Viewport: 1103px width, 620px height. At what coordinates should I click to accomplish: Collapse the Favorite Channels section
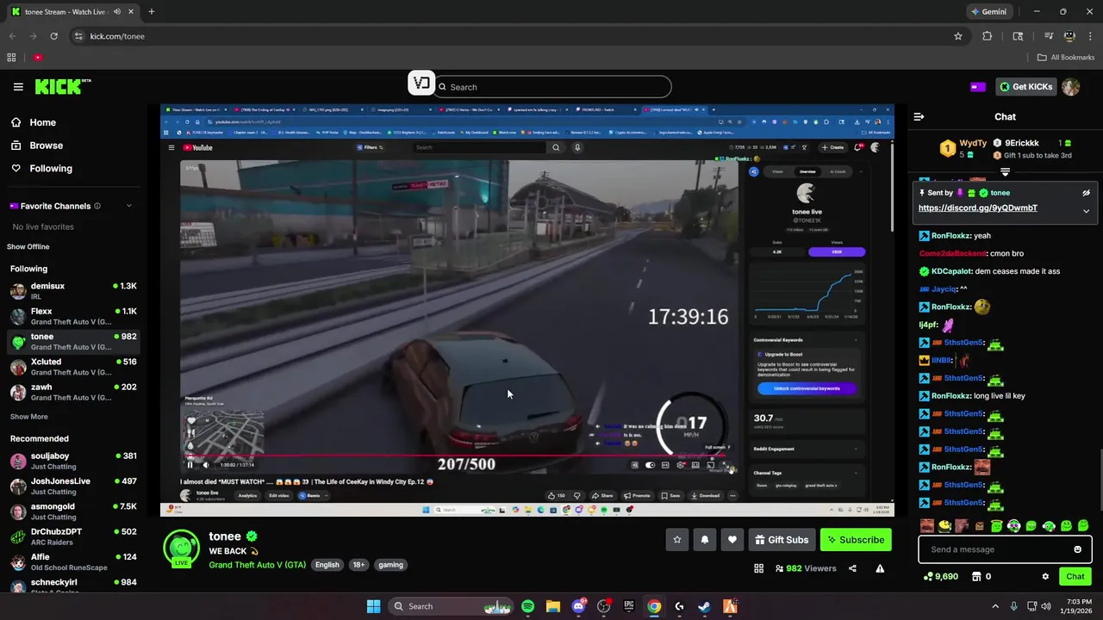click(129, 206)
